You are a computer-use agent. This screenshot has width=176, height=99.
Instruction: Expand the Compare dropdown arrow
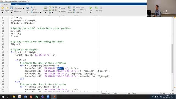click(23, 9)
